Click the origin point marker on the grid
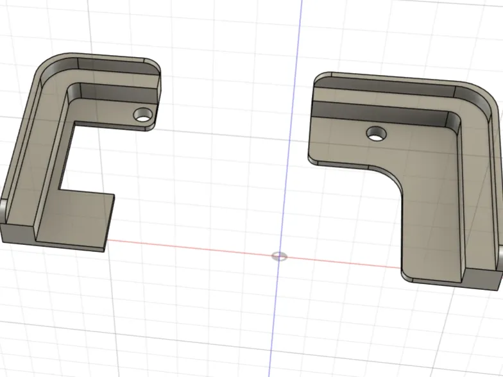503x377 pixels. click(x=280, y=256)
